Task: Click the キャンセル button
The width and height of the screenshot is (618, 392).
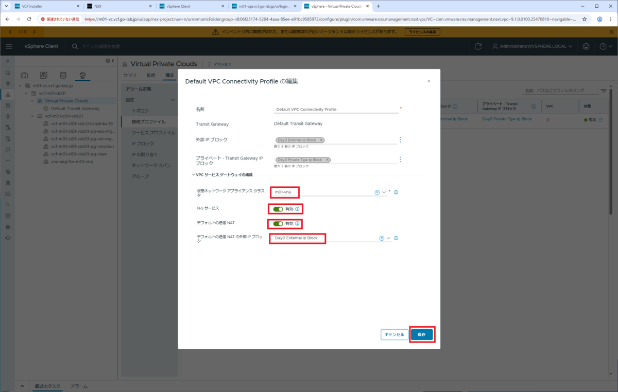Action: tap(394, 334)
